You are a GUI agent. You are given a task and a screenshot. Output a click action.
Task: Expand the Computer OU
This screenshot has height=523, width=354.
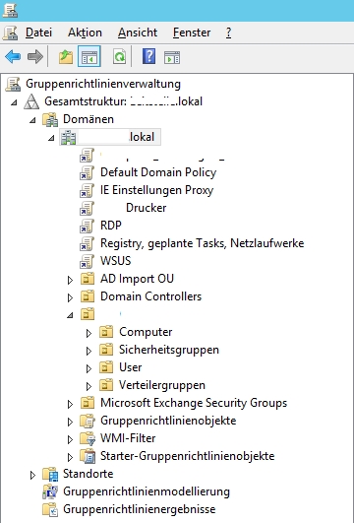(x=88, y=333)
